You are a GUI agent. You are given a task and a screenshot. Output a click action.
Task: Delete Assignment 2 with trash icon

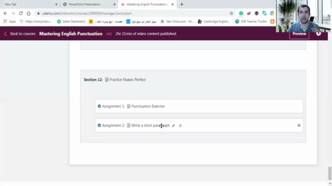click(180, 126)
